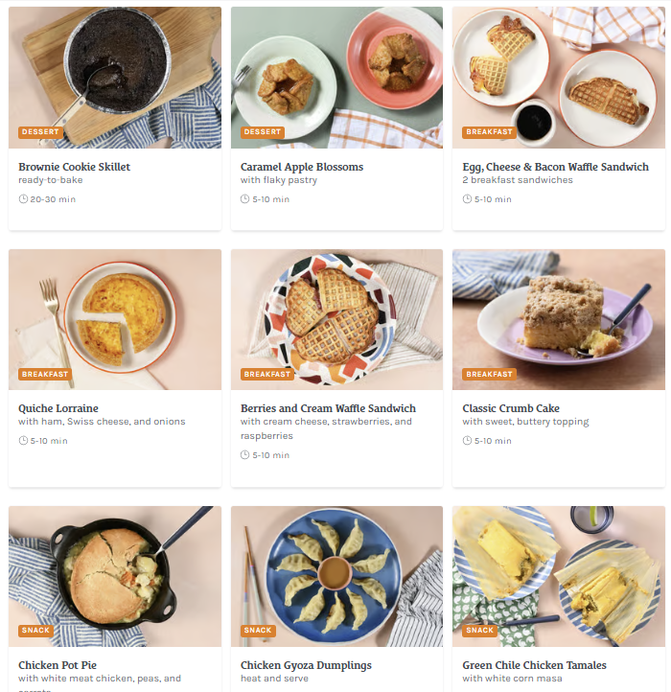Click the Berries and Cream Waffle Sandwich title
The width and height of the screenshot is (671, 692).
pos(328,408)
